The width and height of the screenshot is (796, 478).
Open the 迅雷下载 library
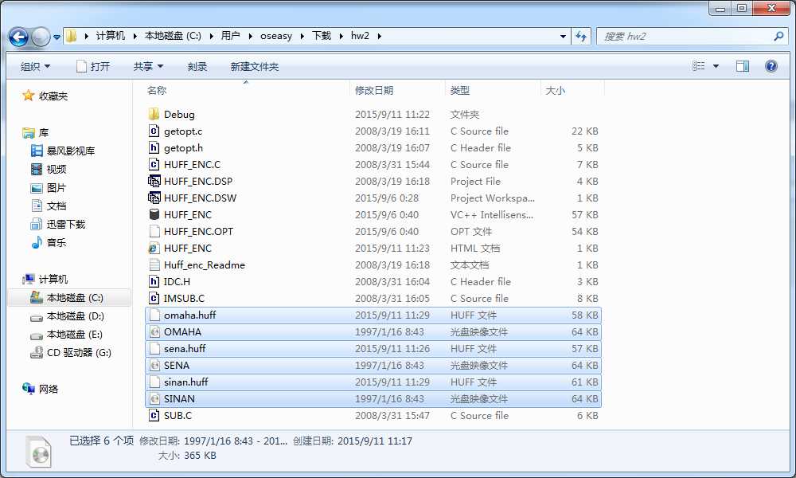pyautogui.click(x=58, y=224)
